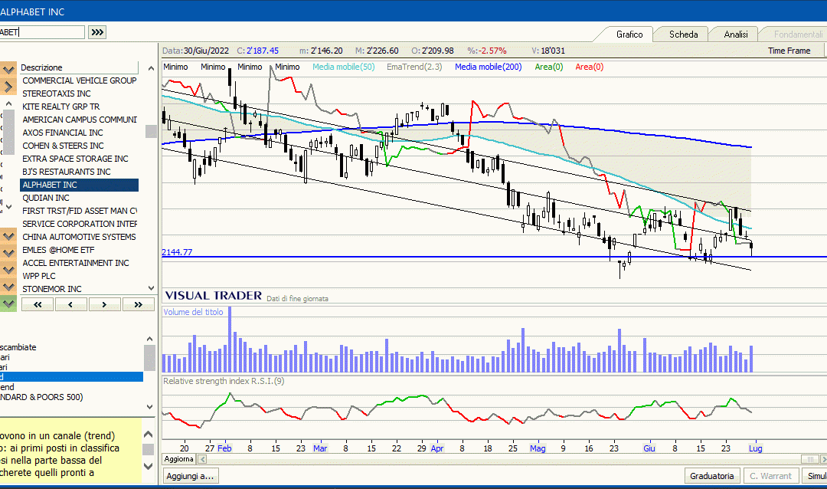Click the green chevron beside the navigation buttons

[x=8, y=304]
